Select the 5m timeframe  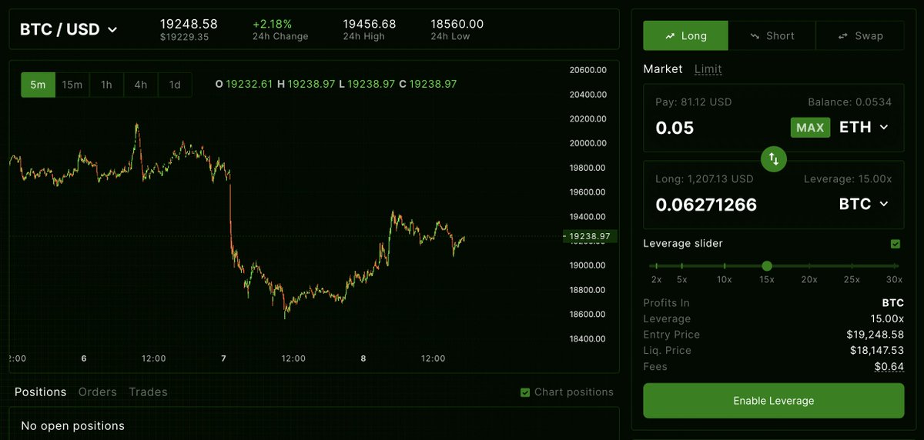[x=38, y=85]
